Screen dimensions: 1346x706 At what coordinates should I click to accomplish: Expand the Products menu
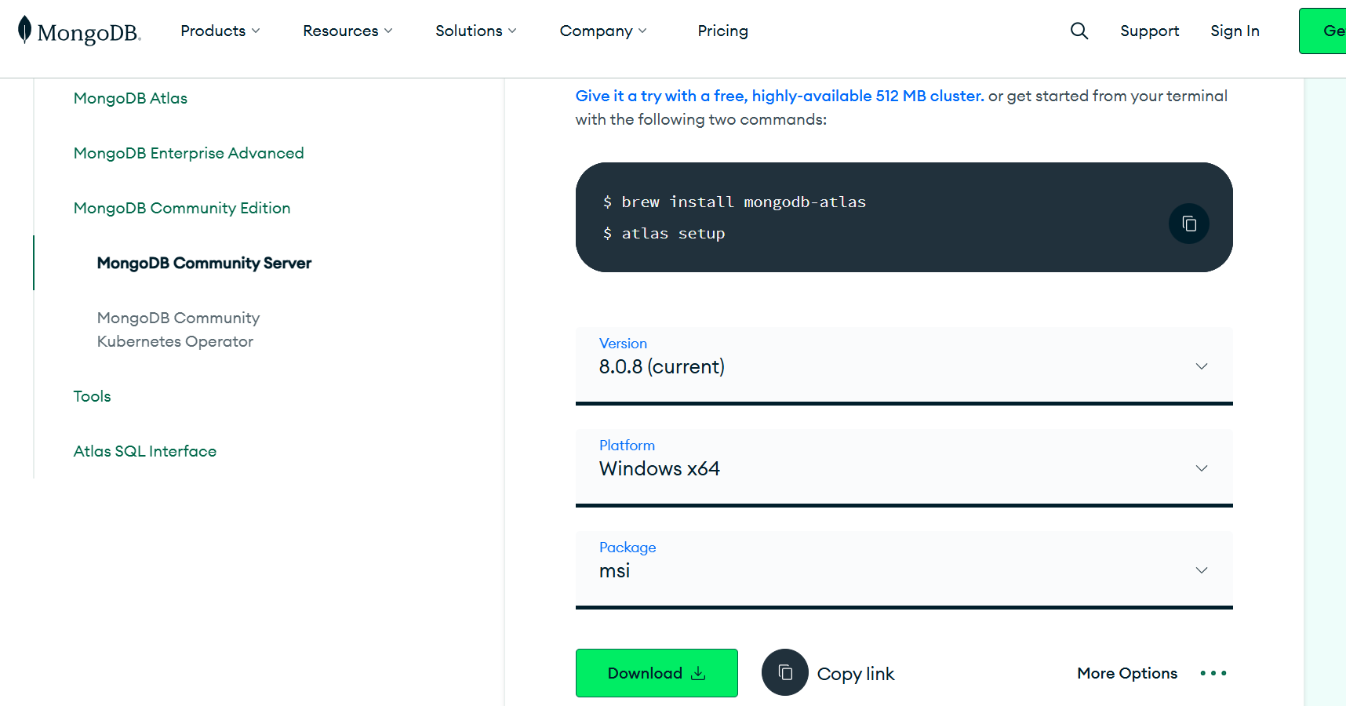(220, 31)
